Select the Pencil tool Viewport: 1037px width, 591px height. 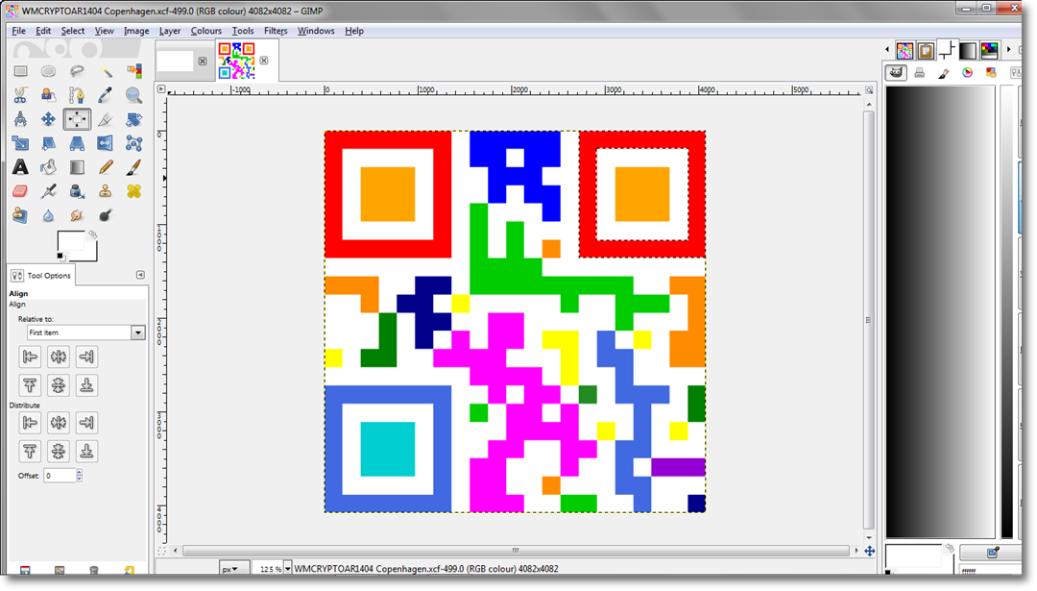(x=106, y=167)
